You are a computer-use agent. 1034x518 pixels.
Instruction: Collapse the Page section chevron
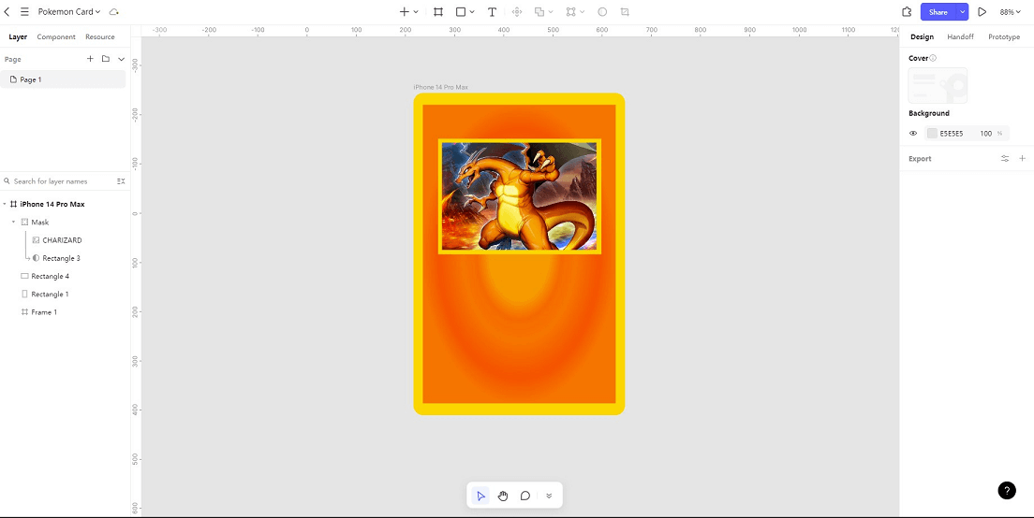click(122, 59)
